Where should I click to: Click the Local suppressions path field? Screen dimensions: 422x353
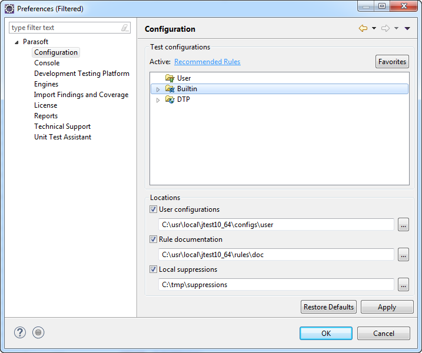coord(276,285)
